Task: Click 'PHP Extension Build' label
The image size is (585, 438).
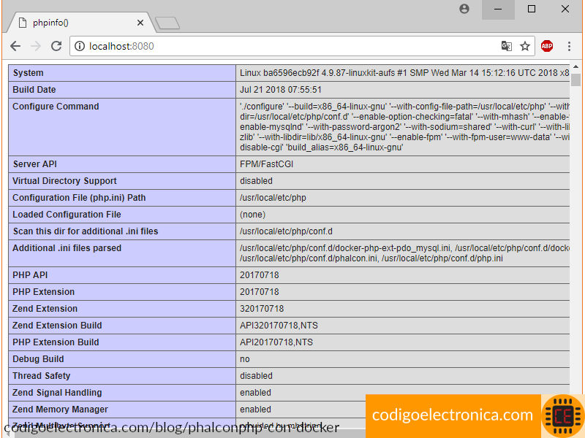Action: pos(56,342)
